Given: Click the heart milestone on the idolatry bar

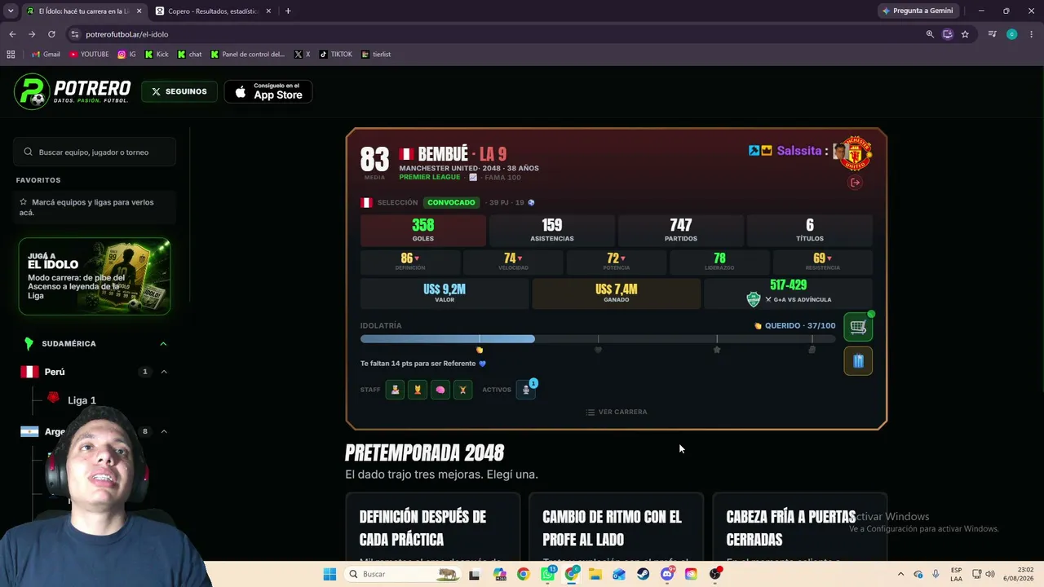Looking at the screenshot, I should tap(598, 350).
